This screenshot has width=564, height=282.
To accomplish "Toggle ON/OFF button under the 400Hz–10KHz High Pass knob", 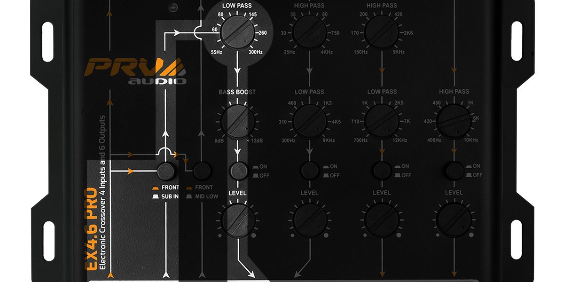I will [x=454, y=170].
